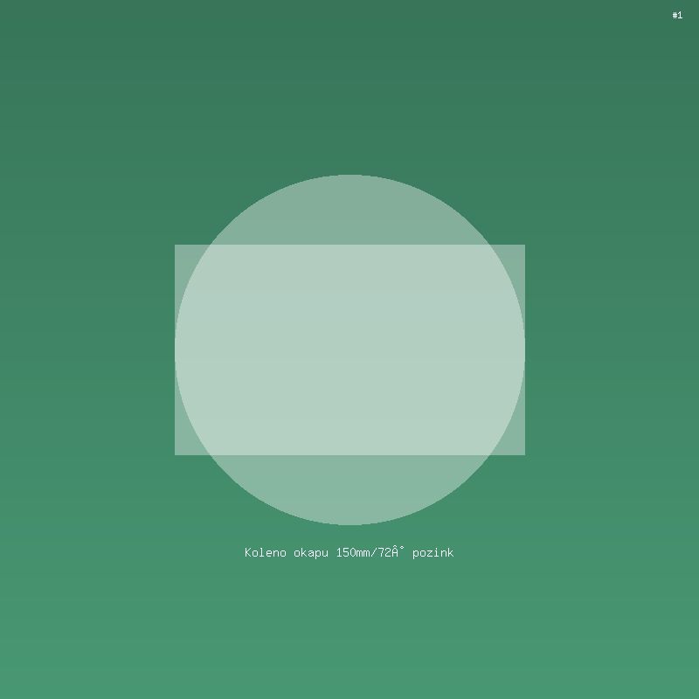Click the 150mm/72° value in the caption
Image resolution: width=699 pixels, height=699 pixels.
(x=370, y=552)
